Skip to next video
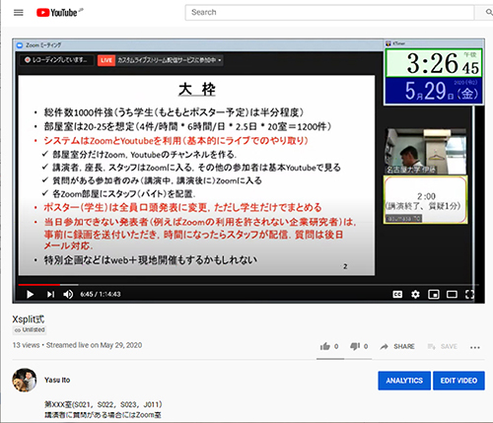This screenshot has height=423, width=493. point(50,294)
